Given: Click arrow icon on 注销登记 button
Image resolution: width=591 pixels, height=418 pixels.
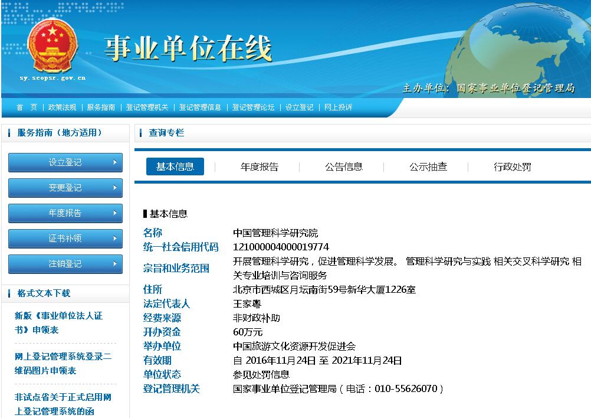Looking at the screenshot, I should click(x=115, y=263).
